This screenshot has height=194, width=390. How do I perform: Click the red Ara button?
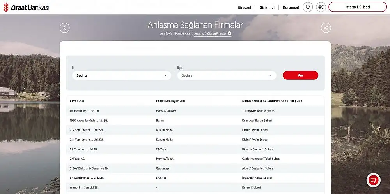[300, 75]
